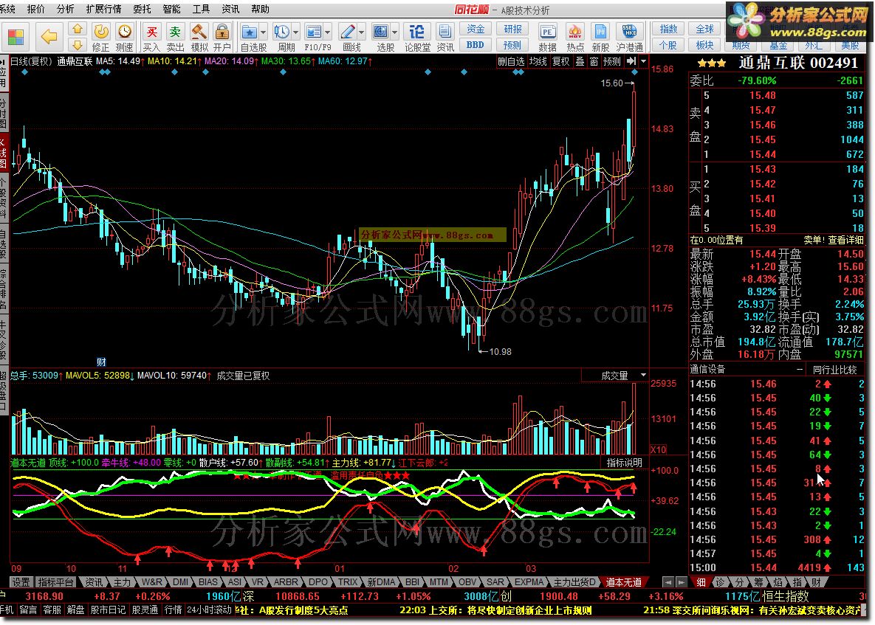Click the up arrow toolbar icon
Image resolution: width=875 pixels, height=625 pixels.
point(78,29)
